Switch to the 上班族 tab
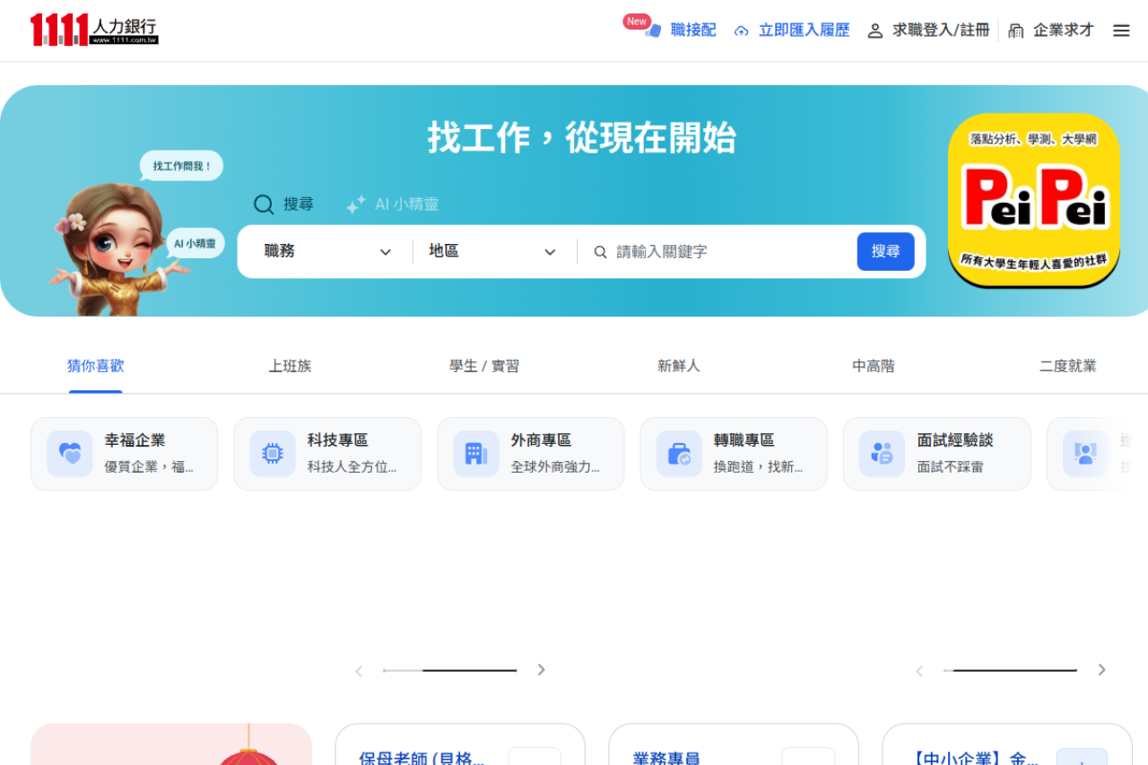The image size is (1148, 765). (x=290, y=366)
